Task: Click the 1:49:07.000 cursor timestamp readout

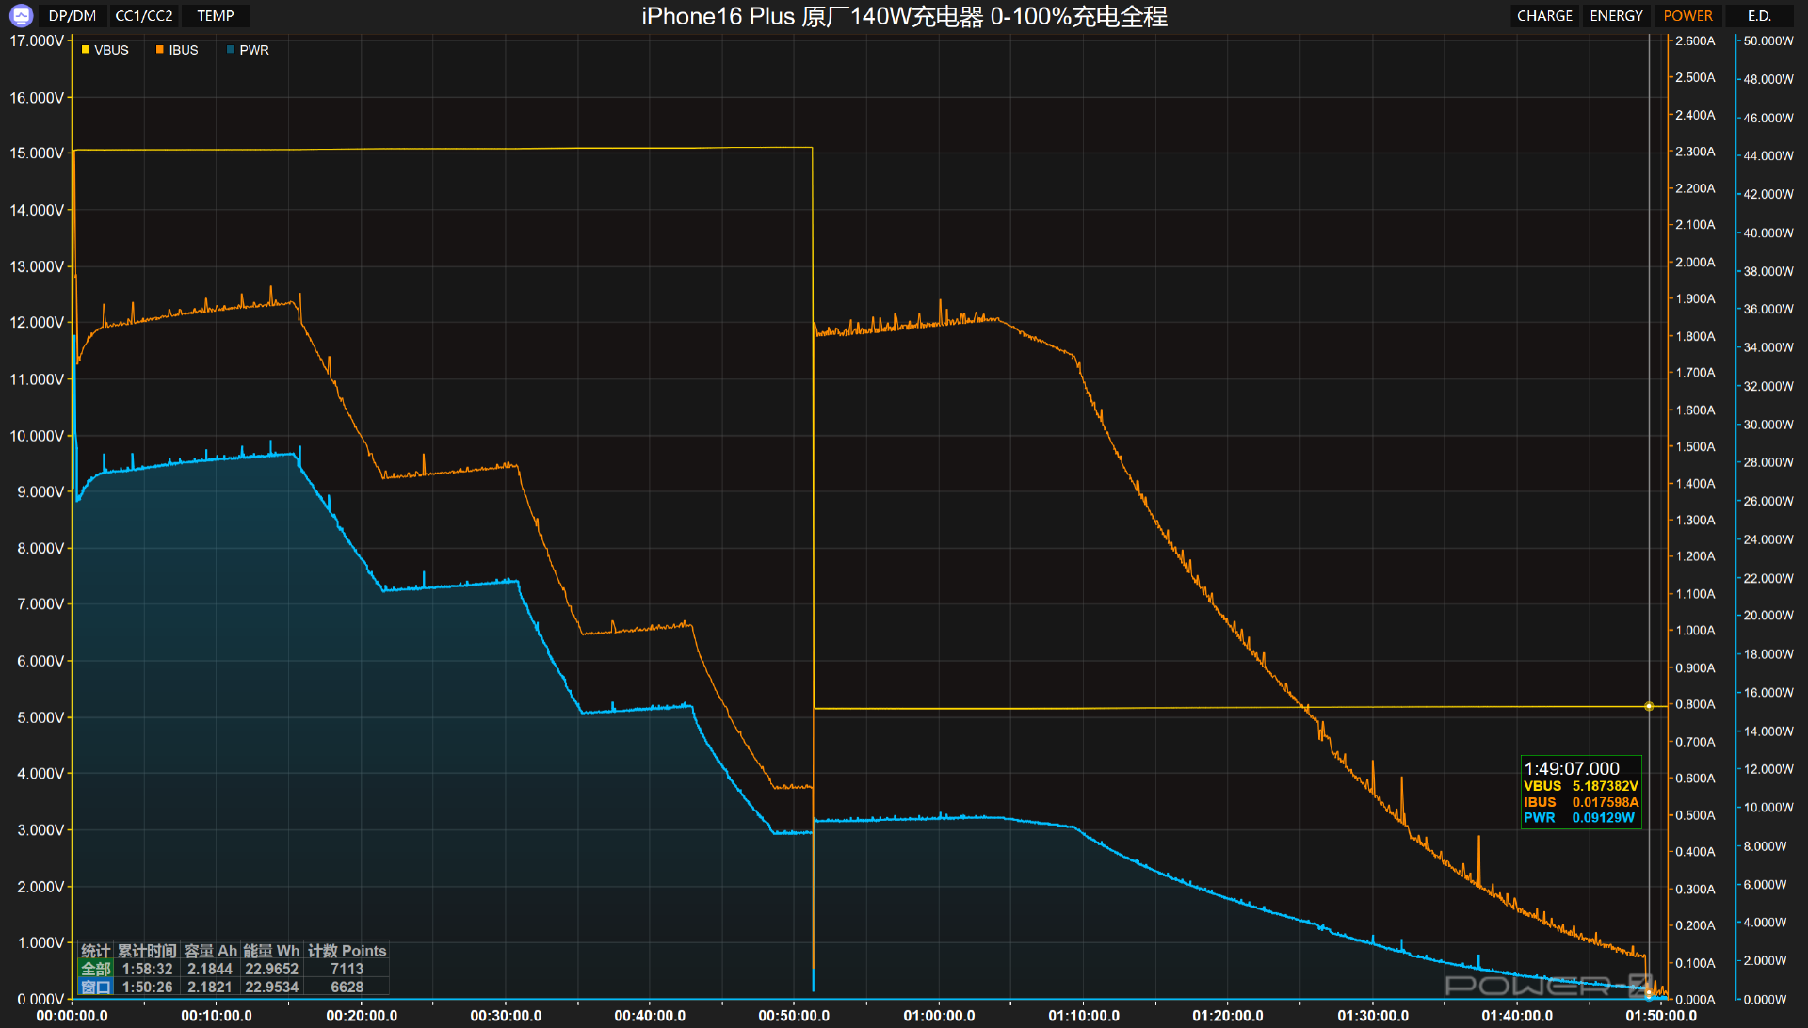Action: (x=1572, y=768)
